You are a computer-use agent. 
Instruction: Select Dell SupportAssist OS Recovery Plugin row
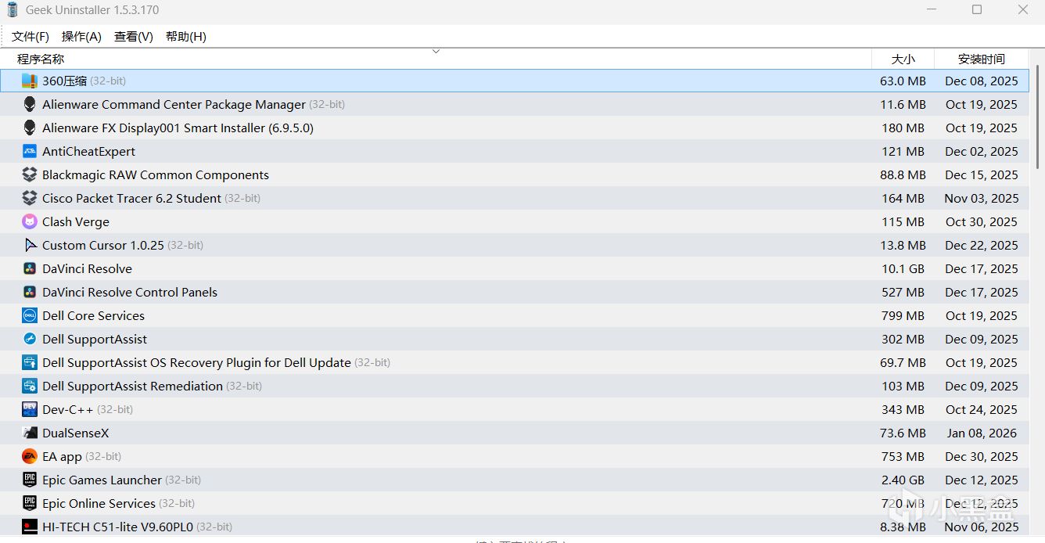point(515,362)
